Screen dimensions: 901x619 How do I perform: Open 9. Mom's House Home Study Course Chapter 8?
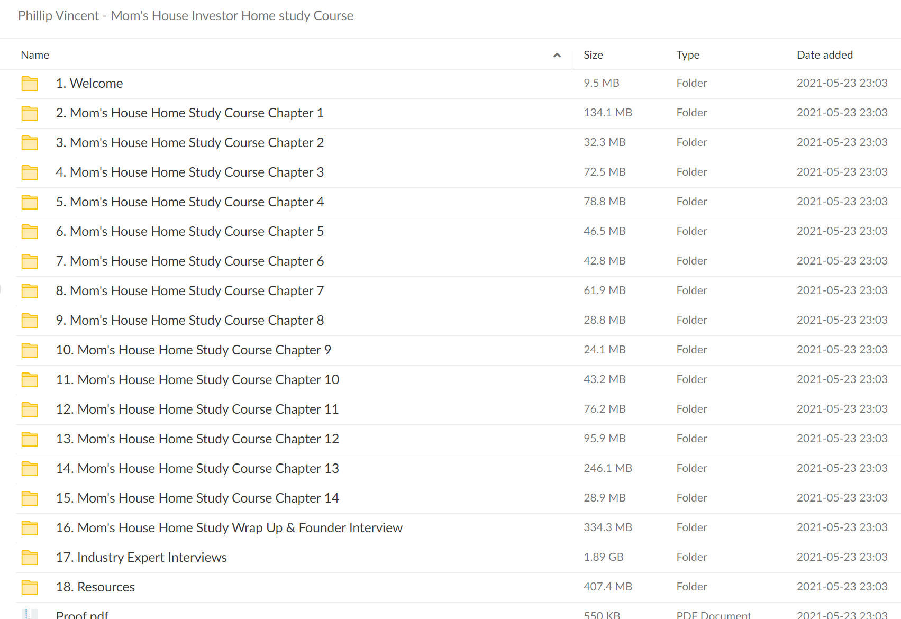(x=190, y=321)
